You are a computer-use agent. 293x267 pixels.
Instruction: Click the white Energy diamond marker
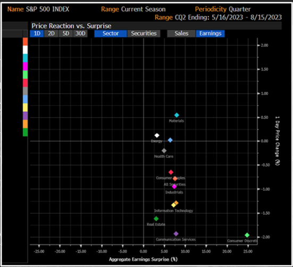(x=157, y=135)
